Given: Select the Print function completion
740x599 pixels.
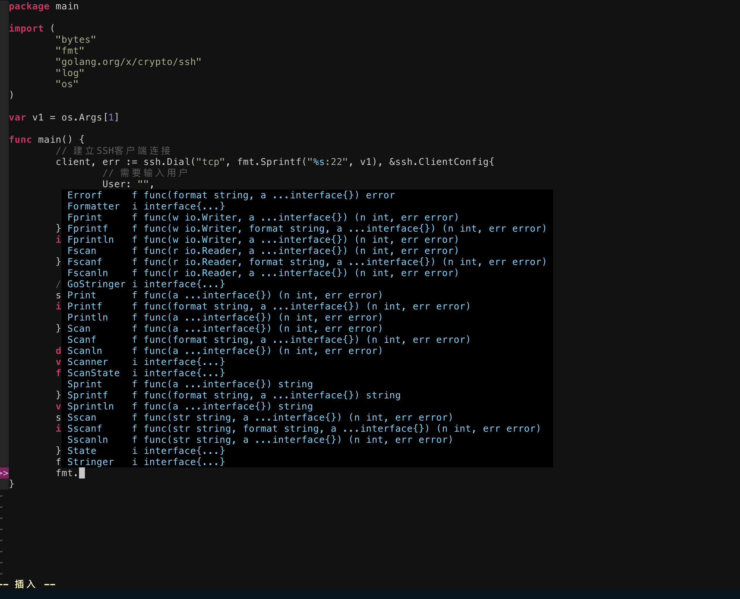Looking at the screenshot, I should click(x=307, y=295).
